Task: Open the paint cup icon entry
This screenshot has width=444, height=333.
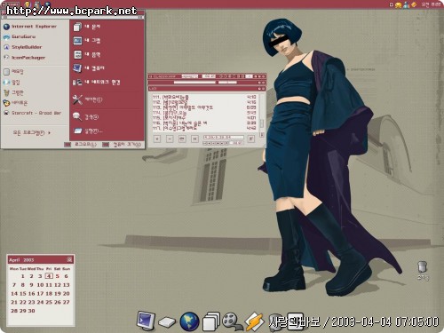Action: tap(6, 92)
